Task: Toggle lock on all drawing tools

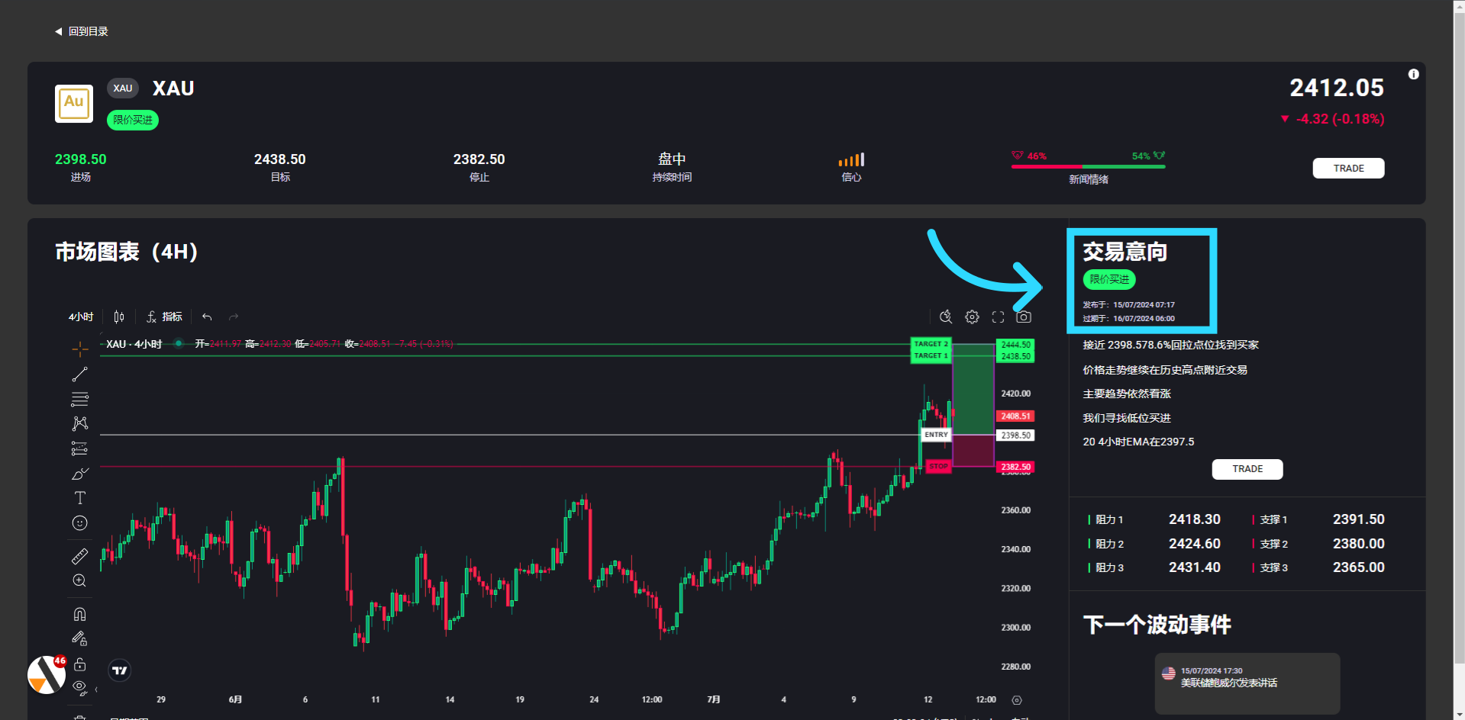Action: pyautogui.click(x=79, y=664)
